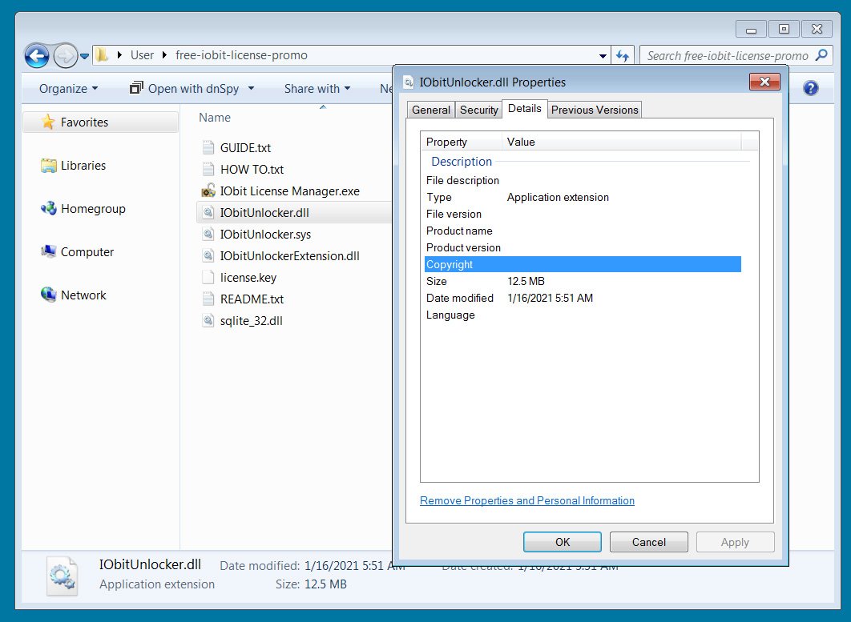Open the Previous Versions tab
Image resolution: width=851 pixels, height=622 pixels.
[595, 110]
